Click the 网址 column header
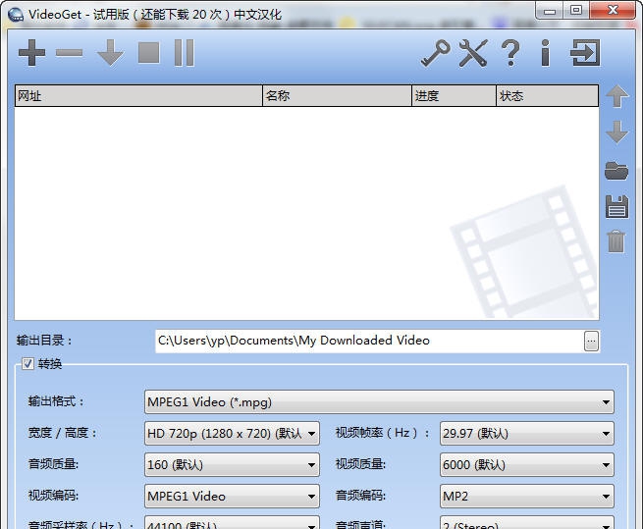Viewport: 643px width, 529px height. coord(138,96)
